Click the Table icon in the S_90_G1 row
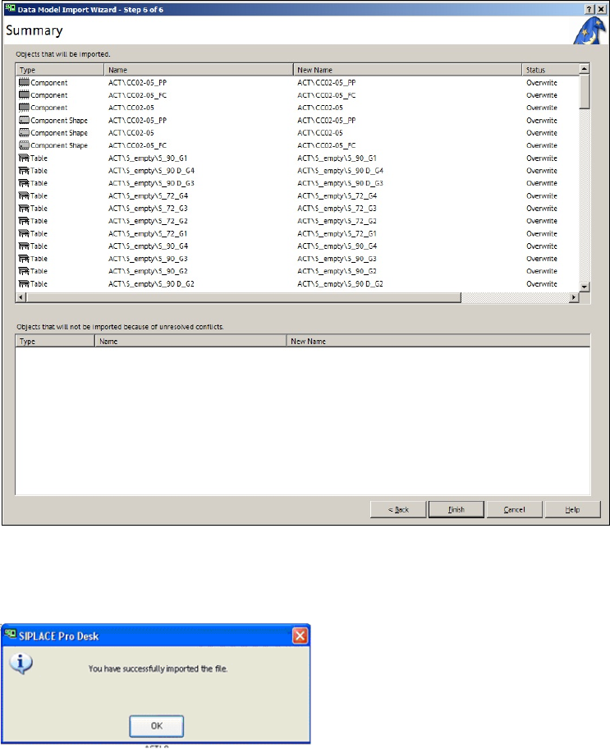Image resolution: width=610 pixels, height=749 pixels. point(24,158)
